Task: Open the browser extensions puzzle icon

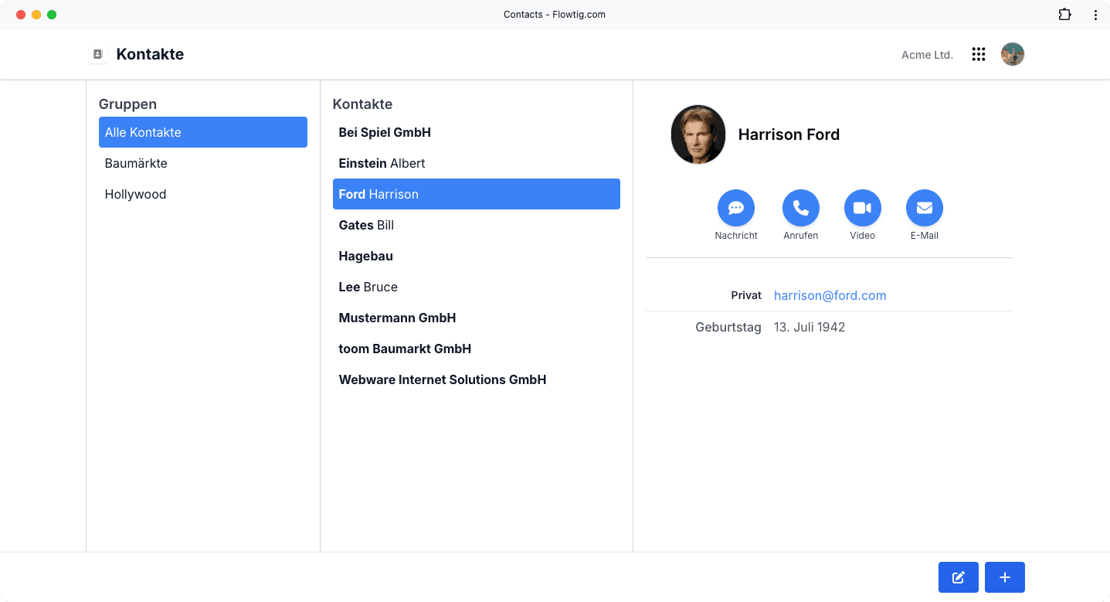Action: point(1064,15)
